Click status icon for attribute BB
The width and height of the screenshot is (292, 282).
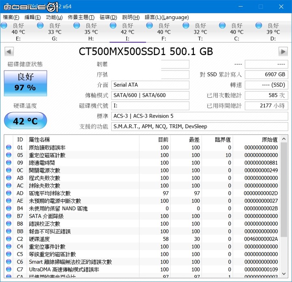pyautogui.click(x=9, y=231)
